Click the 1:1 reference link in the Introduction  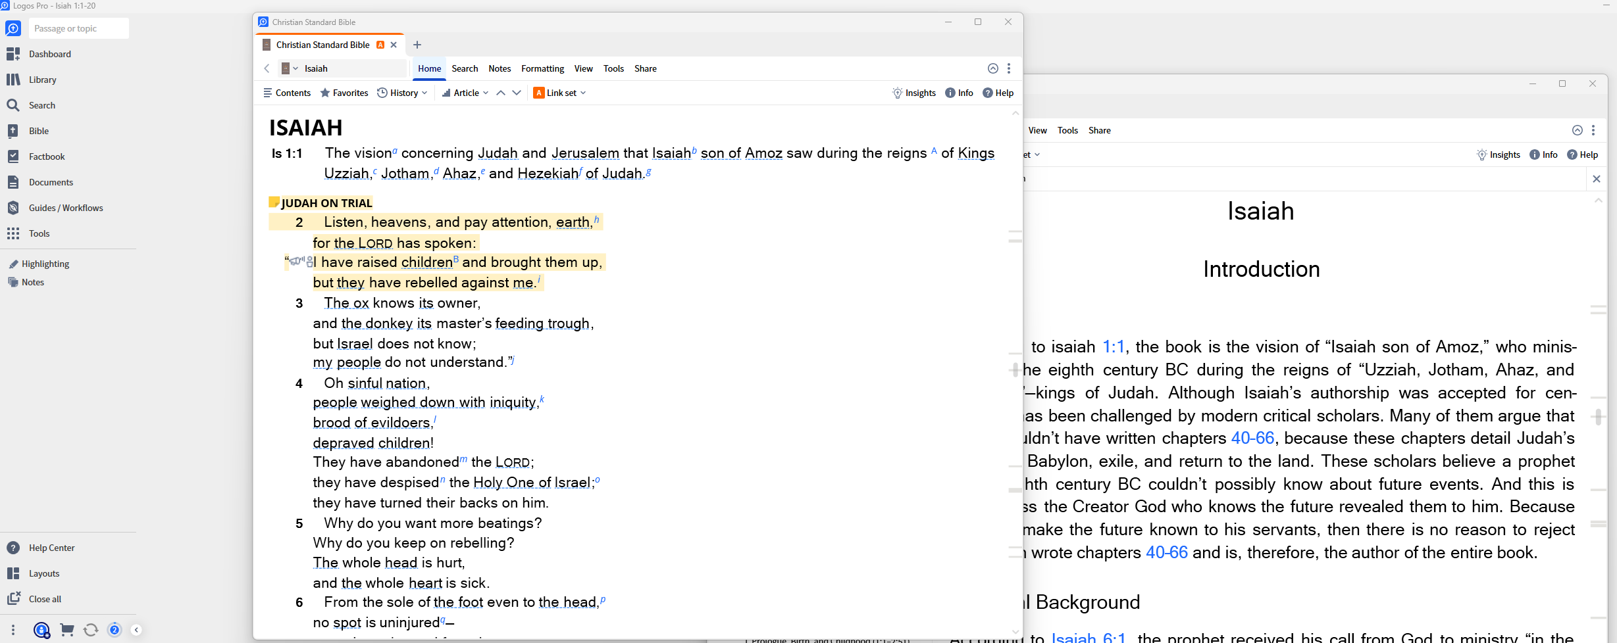click(x=1114, y=346)
